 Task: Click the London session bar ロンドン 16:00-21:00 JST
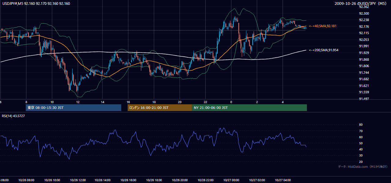click(x=160, y=108)
